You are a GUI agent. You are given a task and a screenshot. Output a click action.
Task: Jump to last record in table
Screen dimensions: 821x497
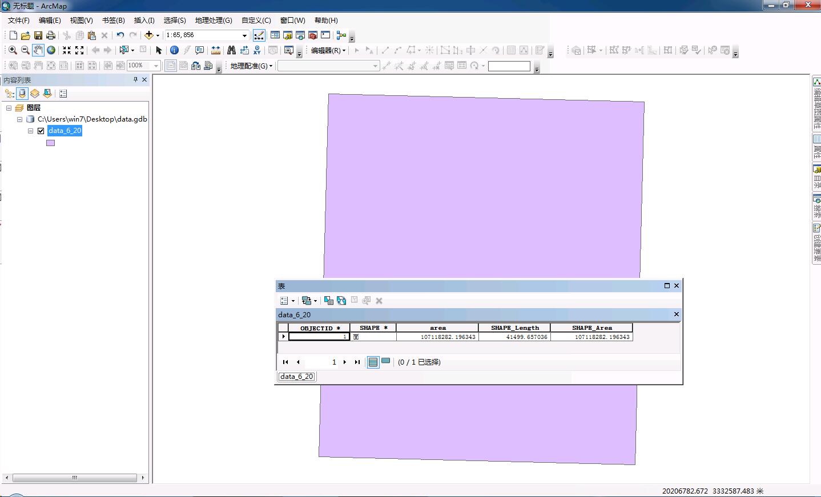point(357,362)
